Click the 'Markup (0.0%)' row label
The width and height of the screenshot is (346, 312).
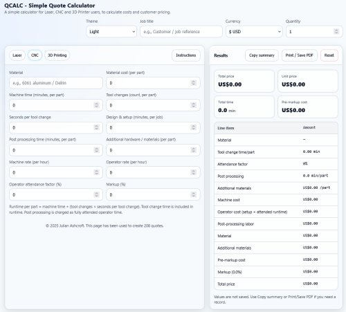[230, 272]
